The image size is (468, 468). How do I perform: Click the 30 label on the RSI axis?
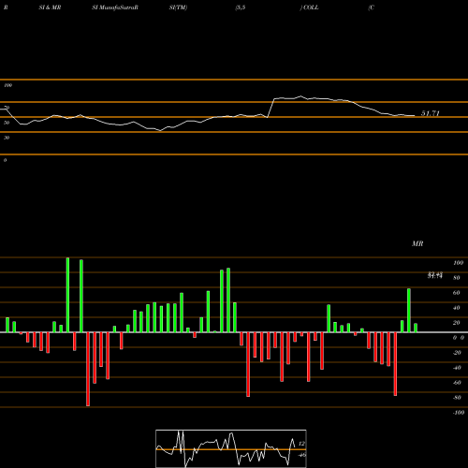coord(7,138)
